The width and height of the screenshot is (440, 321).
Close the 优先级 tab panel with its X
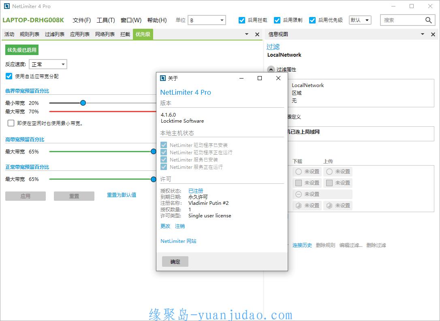tap(257, 34)
